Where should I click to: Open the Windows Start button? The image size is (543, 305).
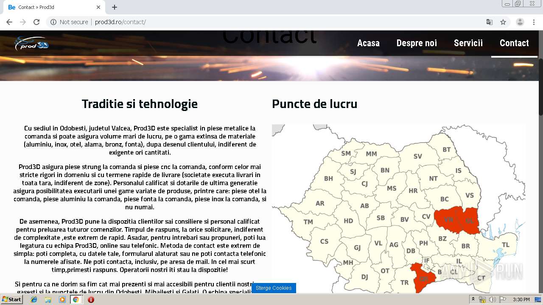point(11,299)
